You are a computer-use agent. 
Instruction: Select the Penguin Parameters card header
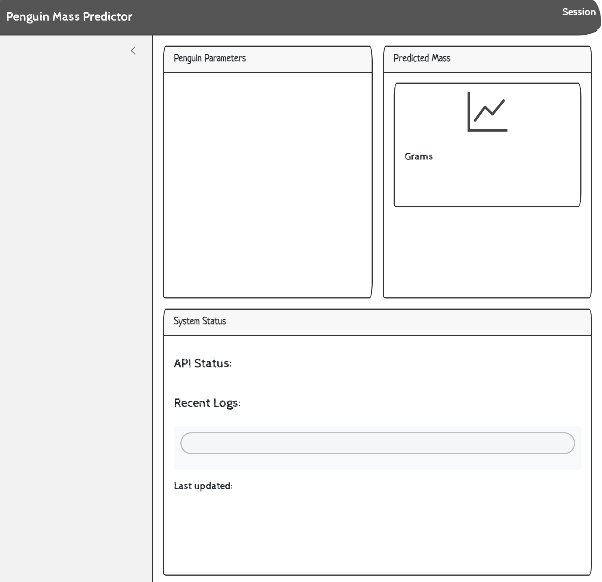[267, 59]
